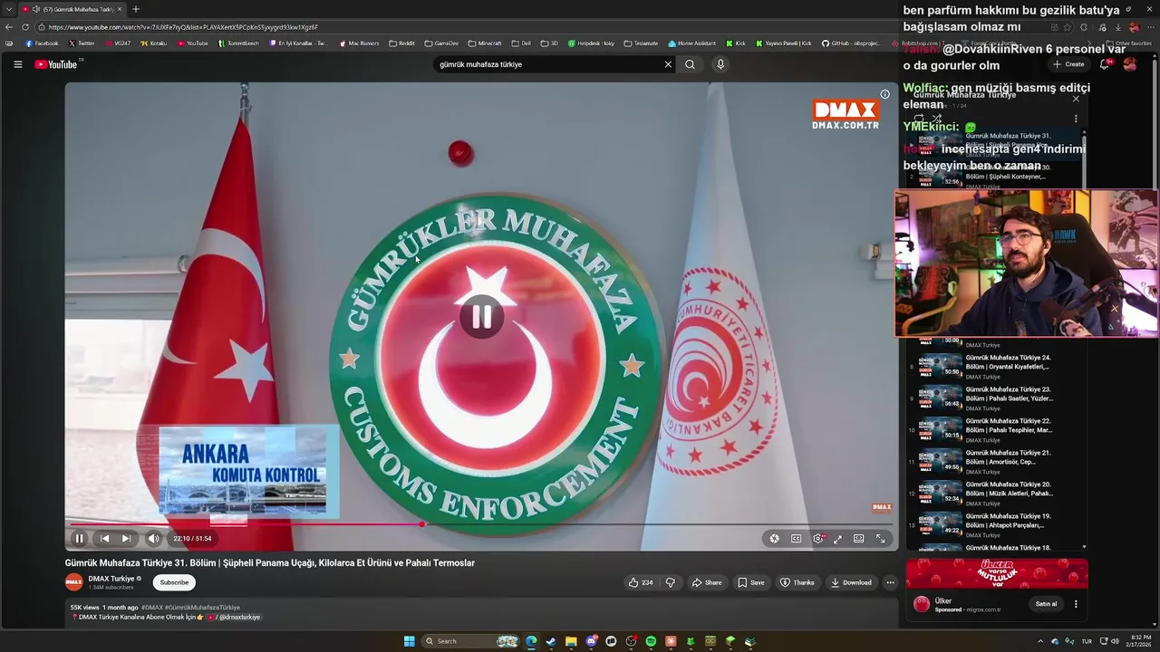Close the playlist panel
Viewport: 1160px width, 652px height.
point(1076,99)
